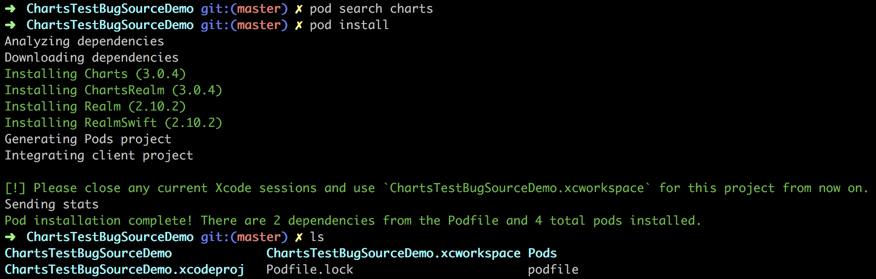This screenshot has height=279, width=876.
Task: Click the arrow prompt on the 'pod install' line
Action: [x=10, y=25]
